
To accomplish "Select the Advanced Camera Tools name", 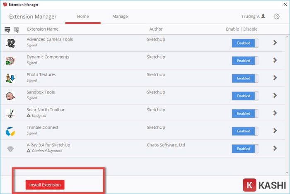I will (x=50, y=39).
